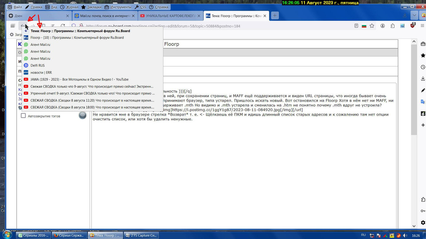This screenshot has height=239, width=426.
Task: Open the Extensions puzzle icon
Action: pos(393,26)
